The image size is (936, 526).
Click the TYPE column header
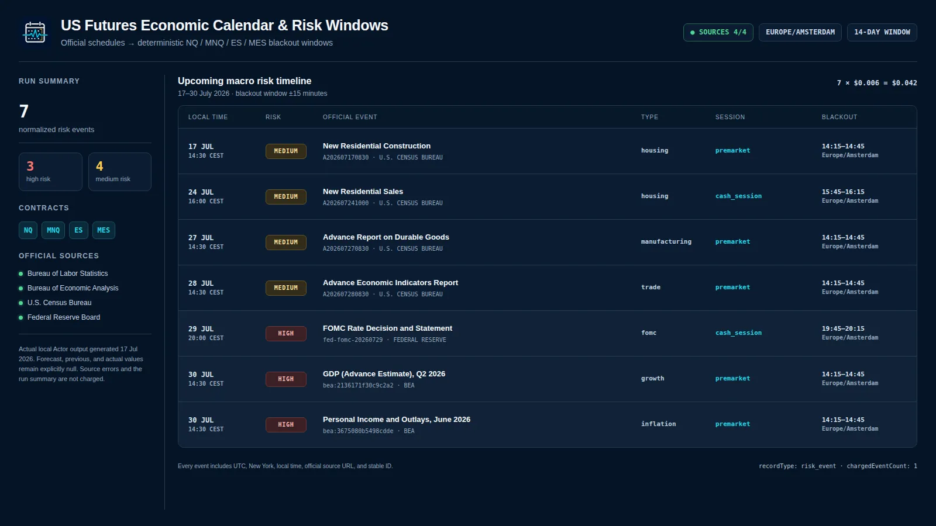point(649,117)
